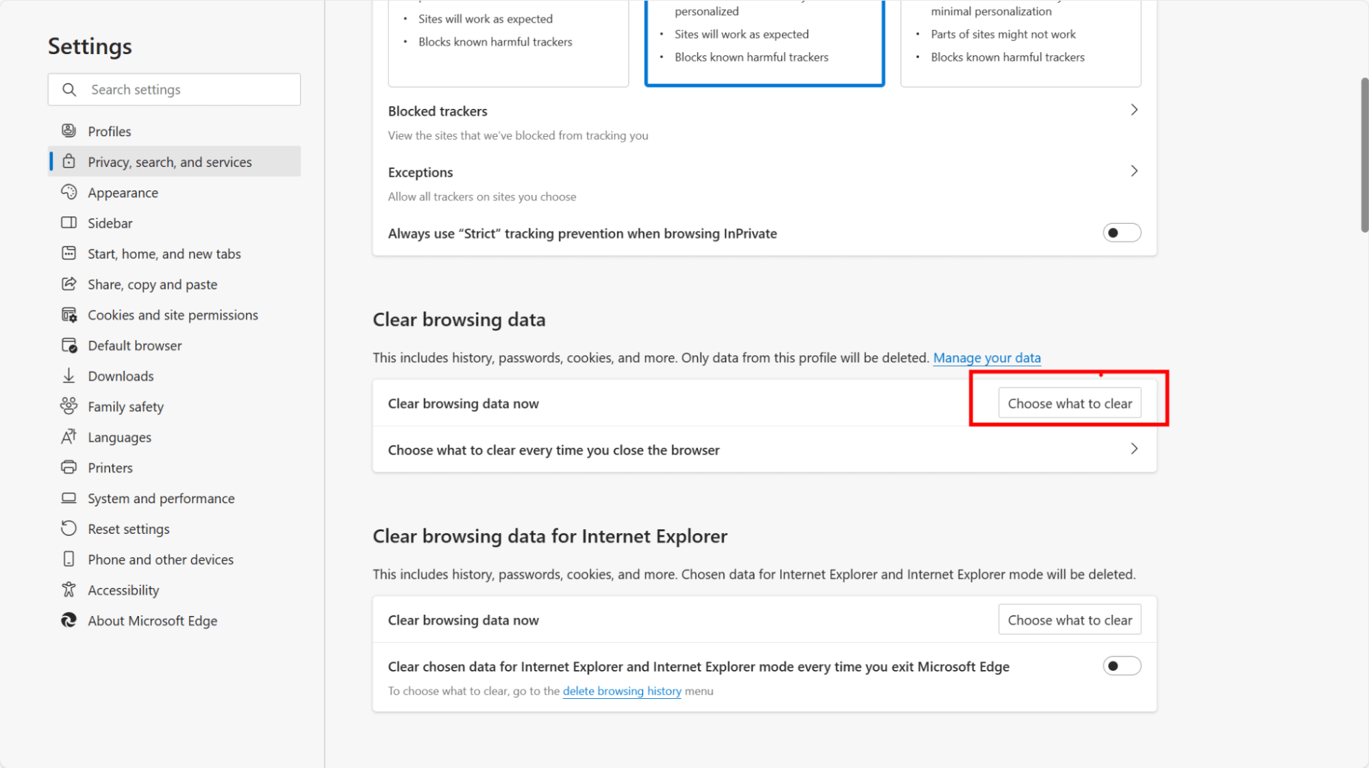Click the Reset settings icon in sidebar

pyautogui.click(x=71, y=528)
